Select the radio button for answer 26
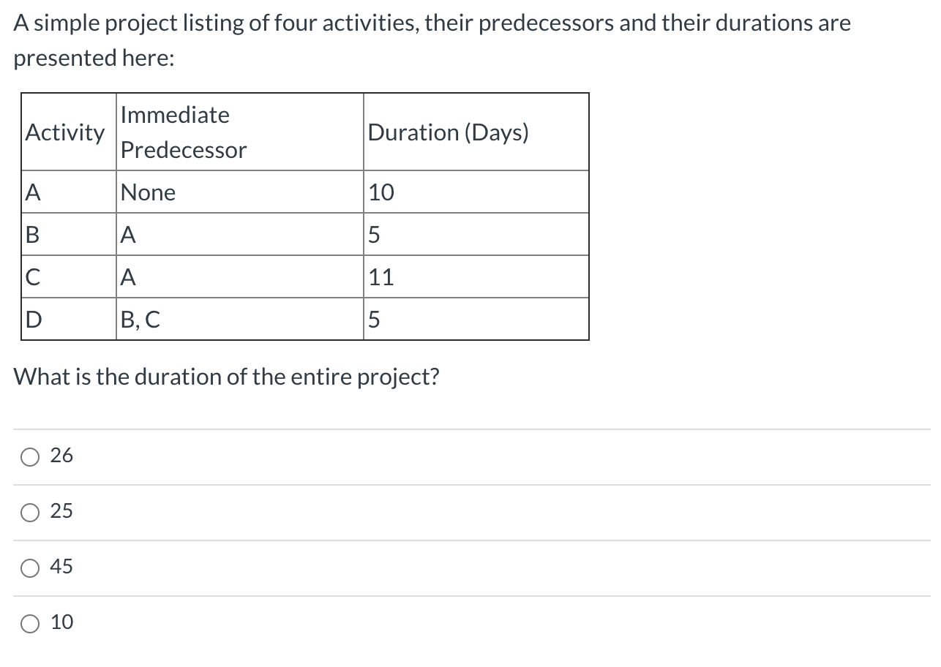This screenshot has height=667, width=941. pyautogui.click(x=29, y=456)
